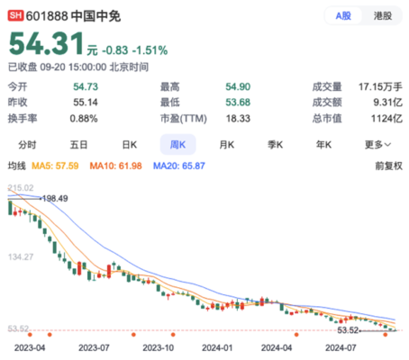Click the 成交量 value 17.15万手
The height and width of the screenshot is (360, 409).
pos(380,86)
